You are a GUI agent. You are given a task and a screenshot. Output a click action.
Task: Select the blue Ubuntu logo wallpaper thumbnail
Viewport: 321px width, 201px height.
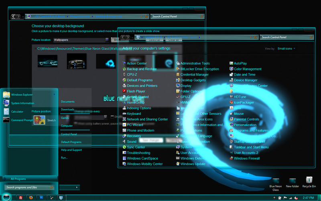[106, 61]
